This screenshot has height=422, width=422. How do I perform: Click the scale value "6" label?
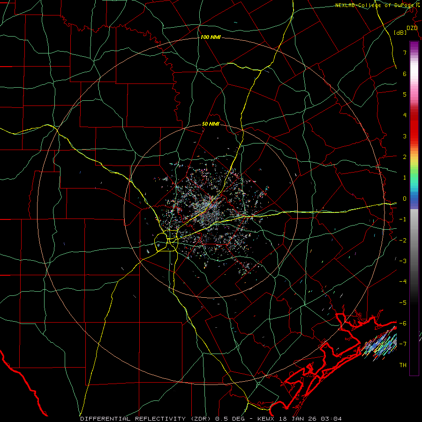(x=405, y=74)
